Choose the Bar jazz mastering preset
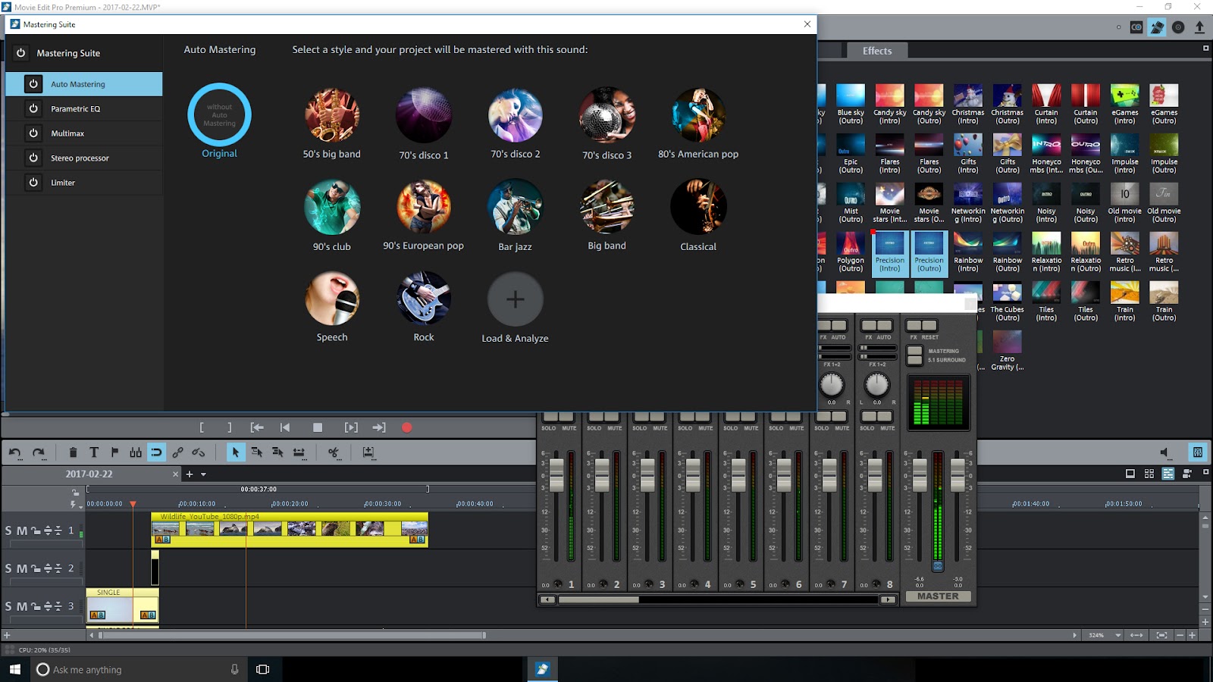Screen dimensions: 1213x682 tap(515, 207)
